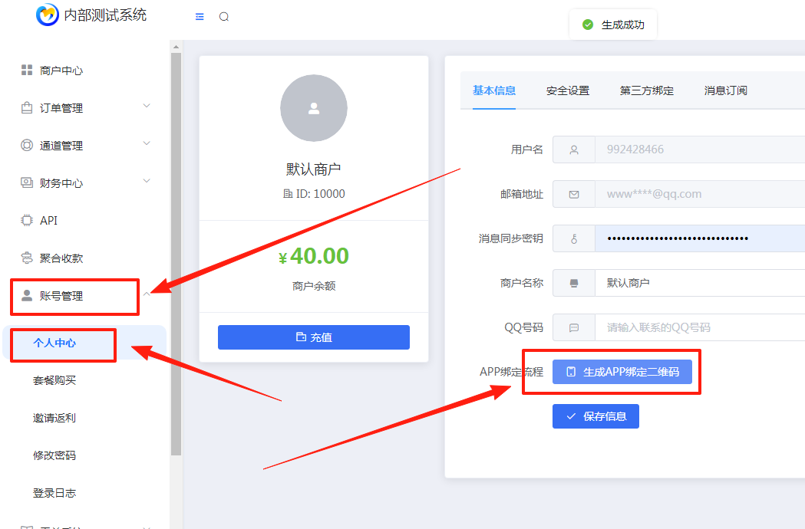Collapse the 账号管理 menu chevron
Viewport: 805px width, 529px height.
click(x=147, y=294)
